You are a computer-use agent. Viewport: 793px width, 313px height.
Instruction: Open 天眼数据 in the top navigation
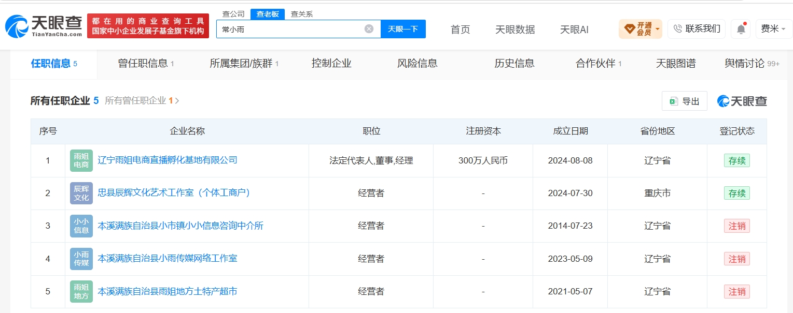point(515,29)
